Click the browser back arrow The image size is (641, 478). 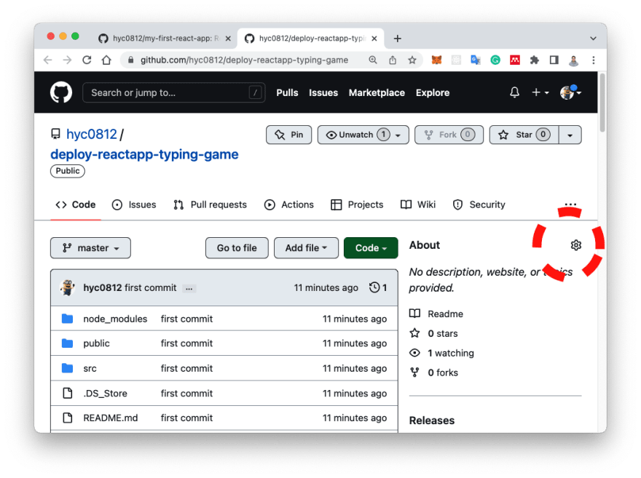pos(48,60)
